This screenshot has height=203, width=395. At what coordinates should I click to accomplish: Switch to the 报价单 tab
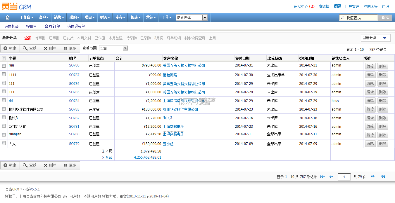[x=32, y=26]
